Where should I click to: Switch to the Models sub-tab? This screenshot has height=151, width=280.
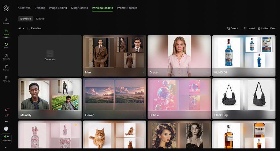point(40,19)
